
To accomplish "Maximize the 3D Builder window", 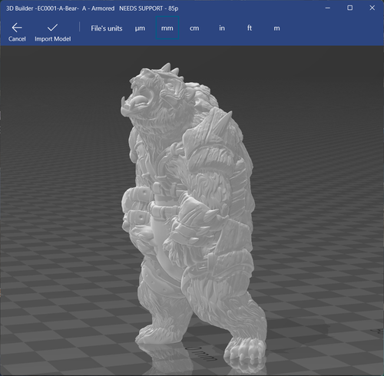I will point(349,8).
